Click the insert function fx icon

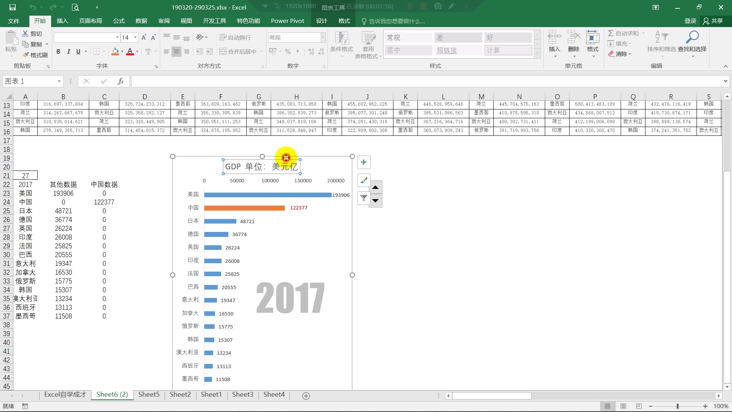[x=120, y=81]
